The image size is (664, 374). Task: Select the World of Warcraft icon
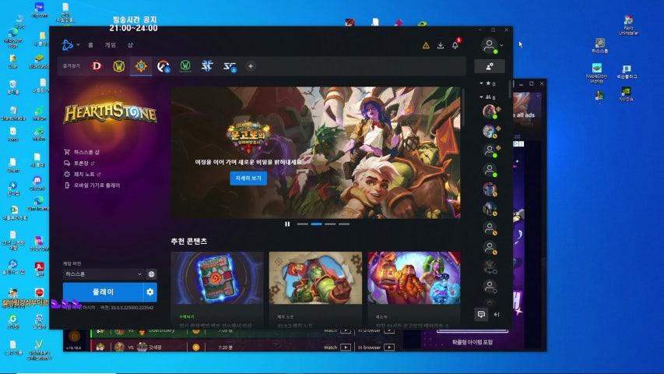tap(119, 66)
